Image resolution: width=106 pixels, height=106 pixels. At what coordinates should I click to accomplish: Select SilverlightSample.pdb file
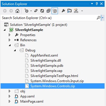pyautogui.click(x=47, y=66)
